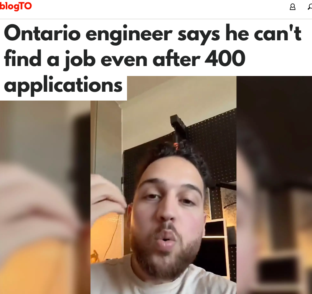Click the phrase 'find a job' in headline
The width and height of the screenshot is (312, 294).
pos(50,59)
